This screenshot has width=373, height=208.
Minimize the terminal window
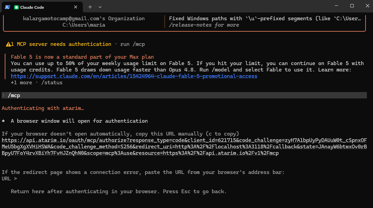(336, 6)
